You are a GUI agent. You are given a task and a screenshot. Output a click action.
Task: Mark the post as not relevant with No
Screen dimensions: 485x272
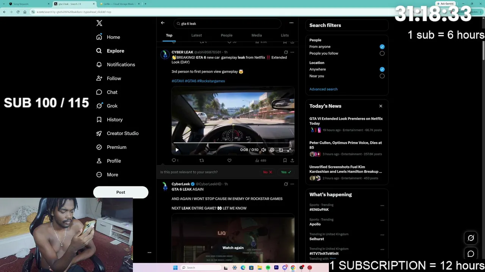[x=268, y=172]
